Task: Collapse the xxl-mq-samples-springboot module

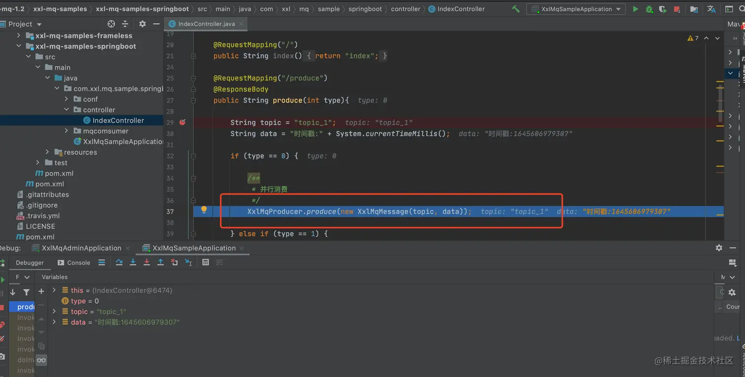Action: (x=19, y=46)
